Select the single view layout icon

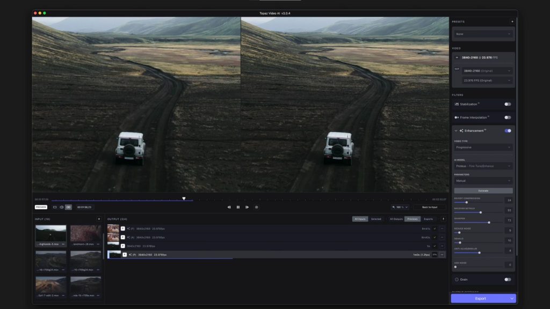55,207
